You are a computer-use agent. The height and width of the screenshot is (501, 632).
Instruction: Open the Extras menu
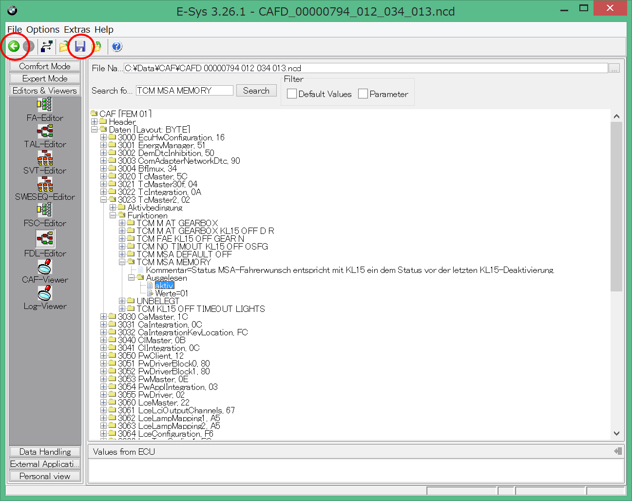coord(77,29)
